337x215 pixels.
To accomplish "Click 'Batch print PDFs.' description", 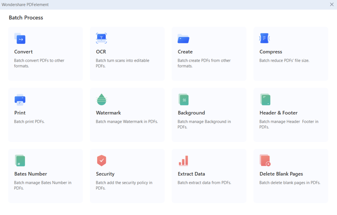I will (x=29, y=121).
